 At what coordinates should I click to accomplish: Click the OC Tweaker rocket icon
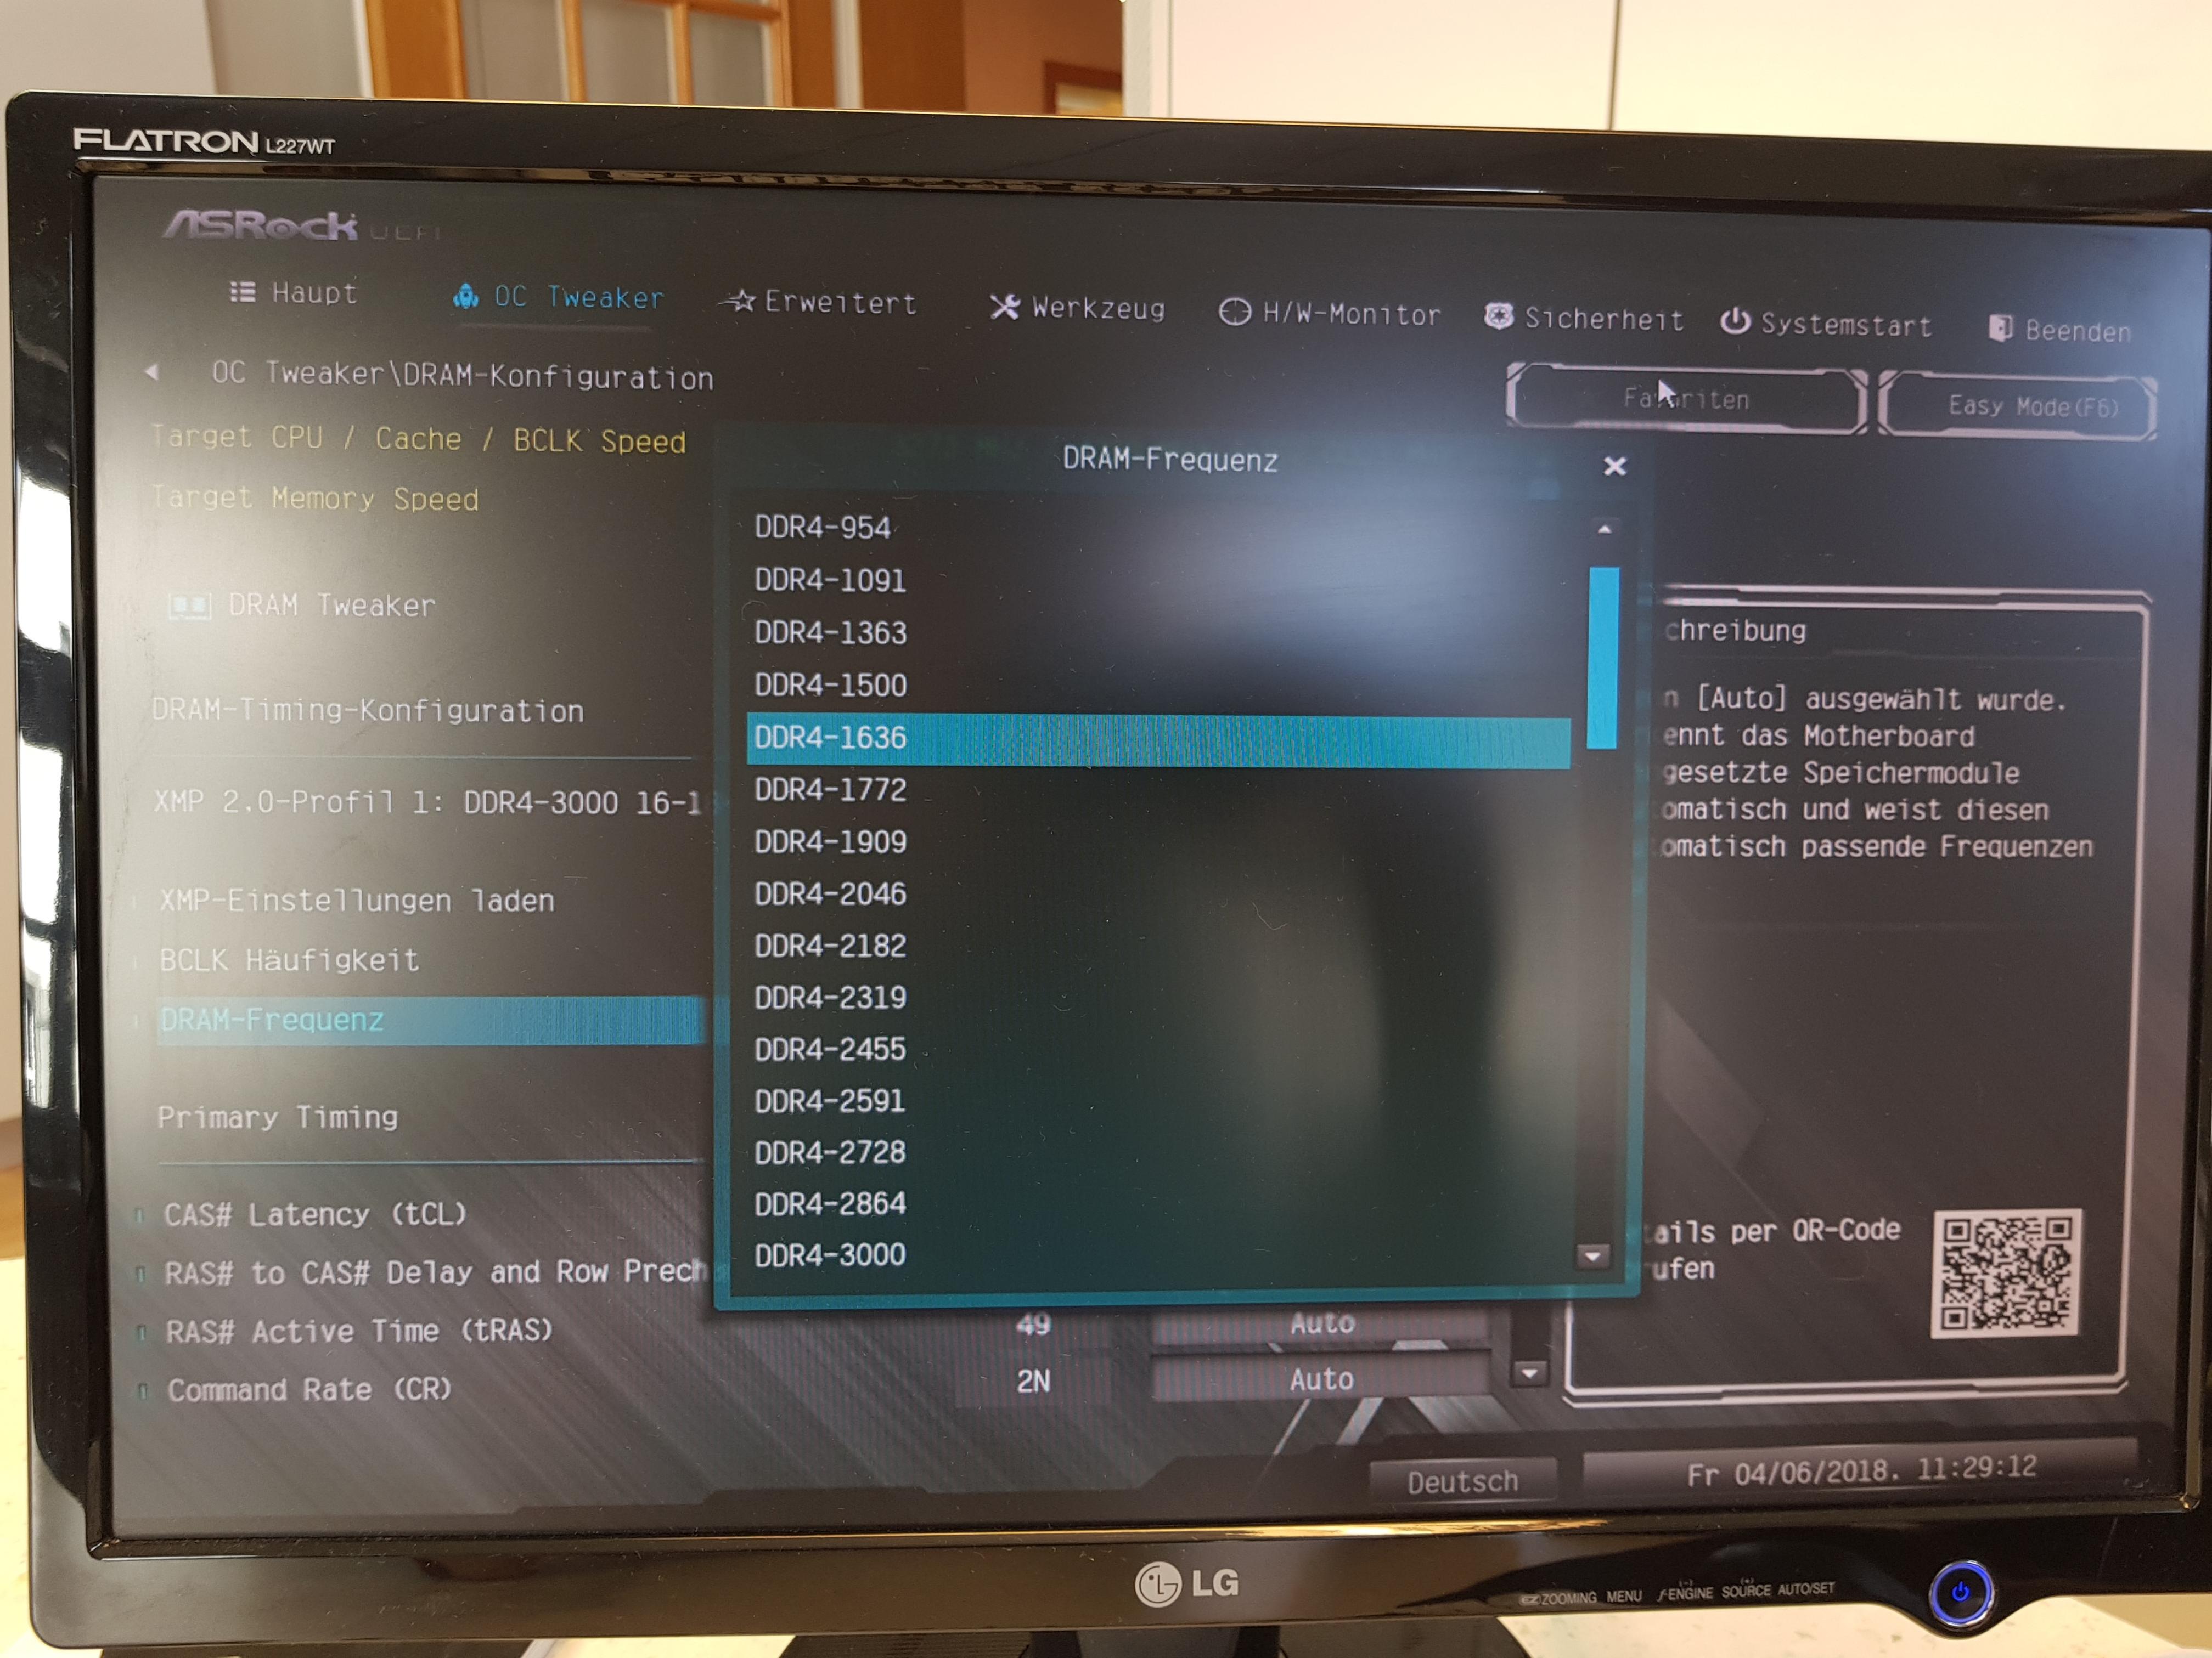[466, 296]
